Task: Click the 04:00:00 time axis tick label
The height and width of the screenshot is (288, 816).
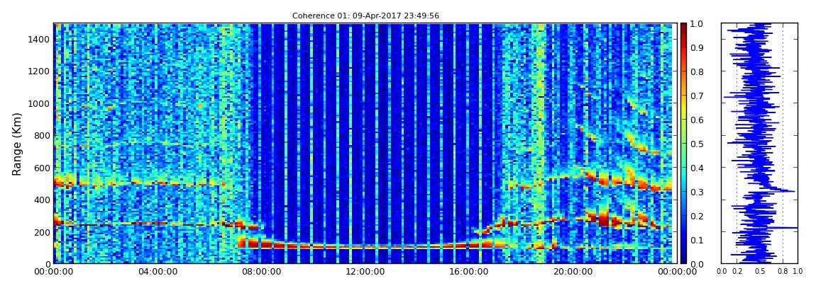Action: click(157, 271)
